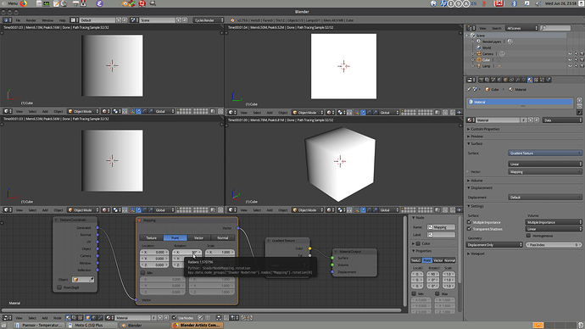
Task: Toggle Lamp renderability camera icon in outliner
Action: click(582, 66)
